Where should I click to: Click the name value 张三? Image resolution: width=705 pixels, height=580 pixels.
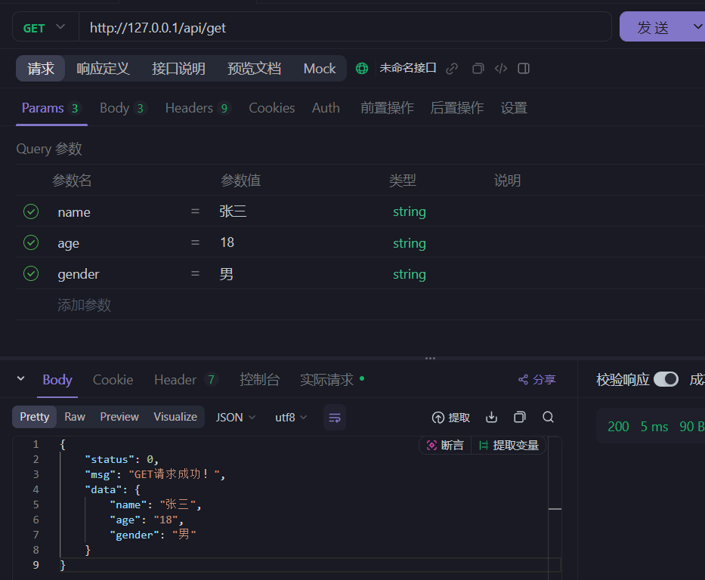click(x=233, y=211)
